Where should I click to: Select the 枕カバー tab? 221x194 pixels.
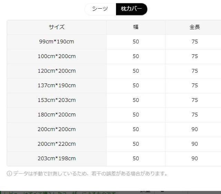131,9
